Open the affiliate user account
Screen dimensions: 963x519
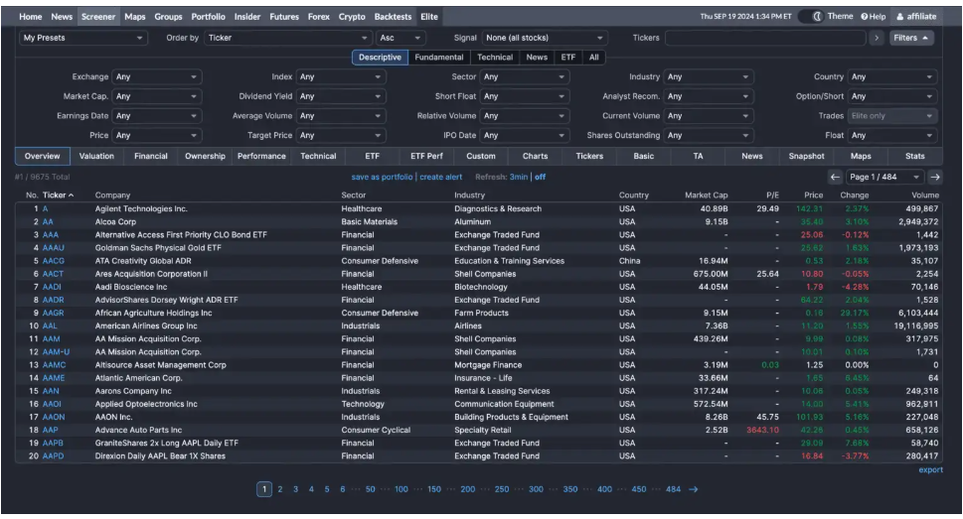916,17
